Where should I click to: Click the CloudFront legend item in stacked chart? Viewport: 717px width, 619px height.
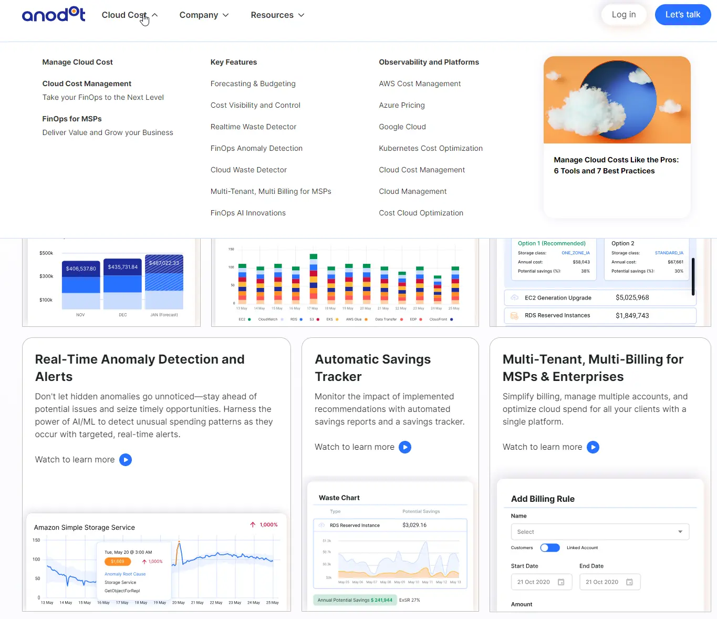(441, 319)
